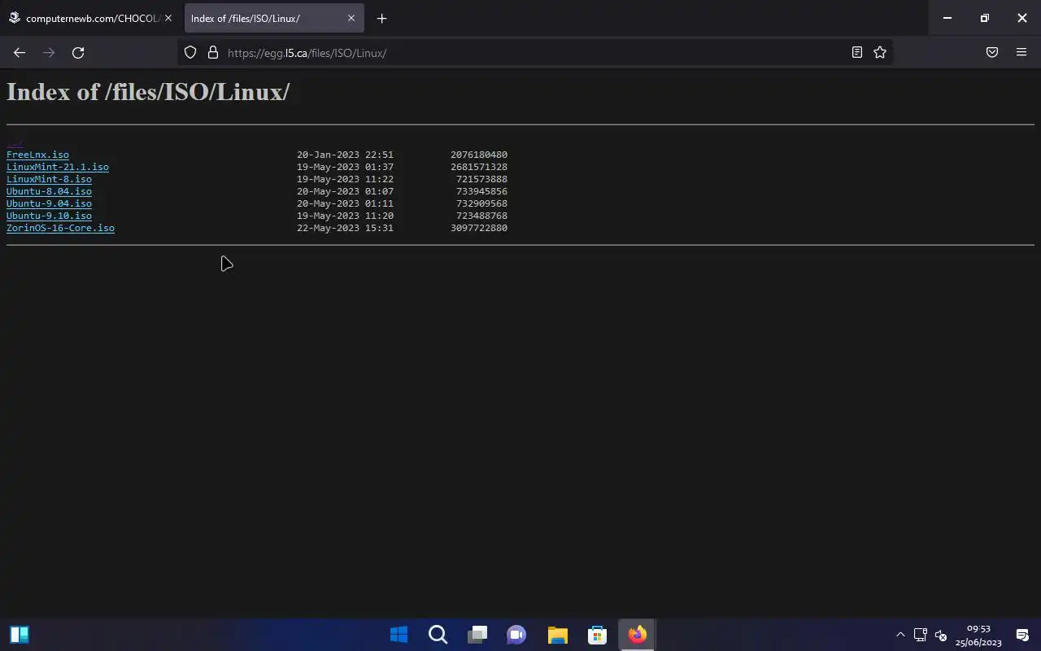The width and height of the screenshot is (1041, 651).
Task: Select the Index of /files/ISO/Linux/ tab
Action: (x=274, y=18)
